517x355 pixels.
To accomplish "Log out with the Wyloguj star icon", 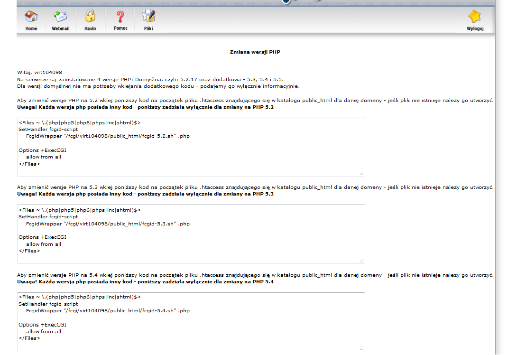I will point(474,17).
